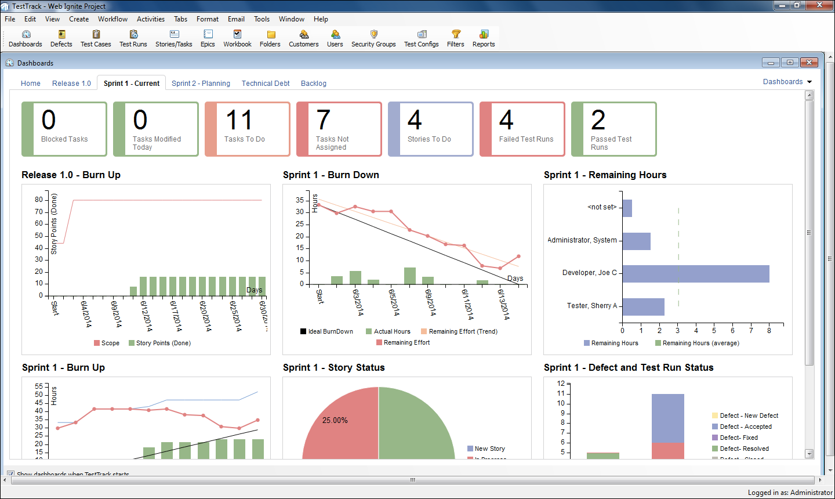Click the dashboard vertical scrollbar up arrow
The image size is (835, 499).
coord(809,95)
